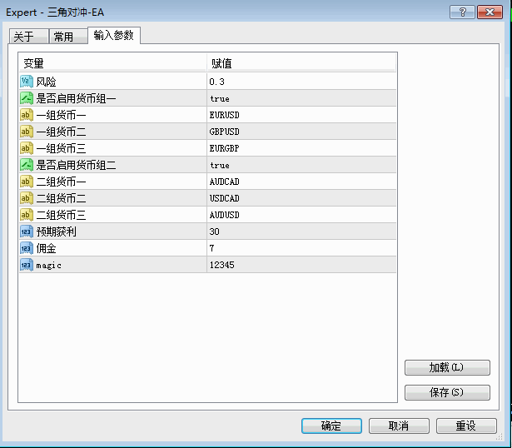Click the string icon beside 一组货币二
The width and height of the screenshot is (512, 448).
tap(26, 132)
